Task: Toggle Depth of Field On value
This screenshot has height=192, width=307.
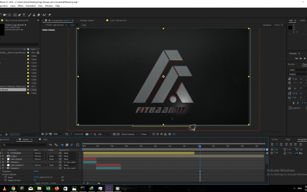Action: (35, 180)
